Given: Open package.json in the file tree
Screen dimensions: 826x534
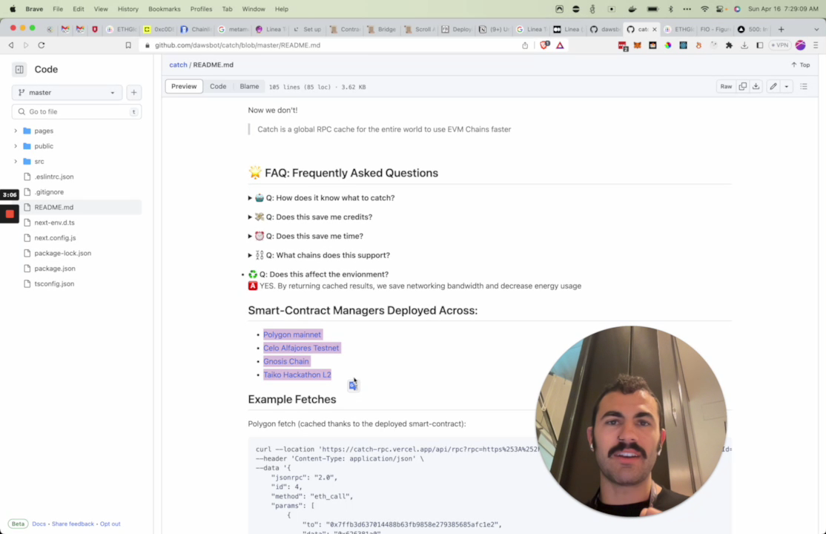Looking at the screenshot, I should click(55, 268).
